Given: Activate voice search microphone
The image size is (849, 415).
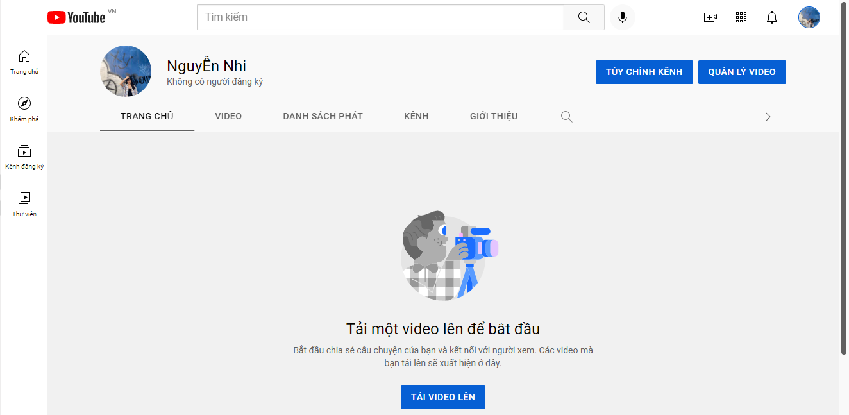Looking at the screenshot, I should pyautogui.click(x=622, y=17).
